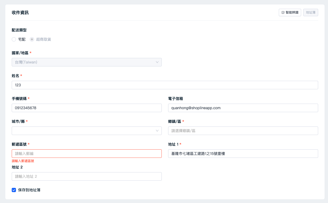The image size is (328, 203).
Task: Click the 鄉鎮/區 field label
Action: click(x=175, y=121)
